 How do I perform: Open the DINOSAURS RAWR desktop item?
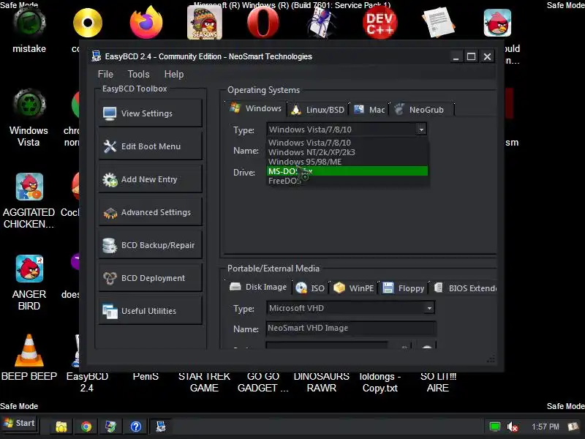pyautogui.click(x=321, y=382)
